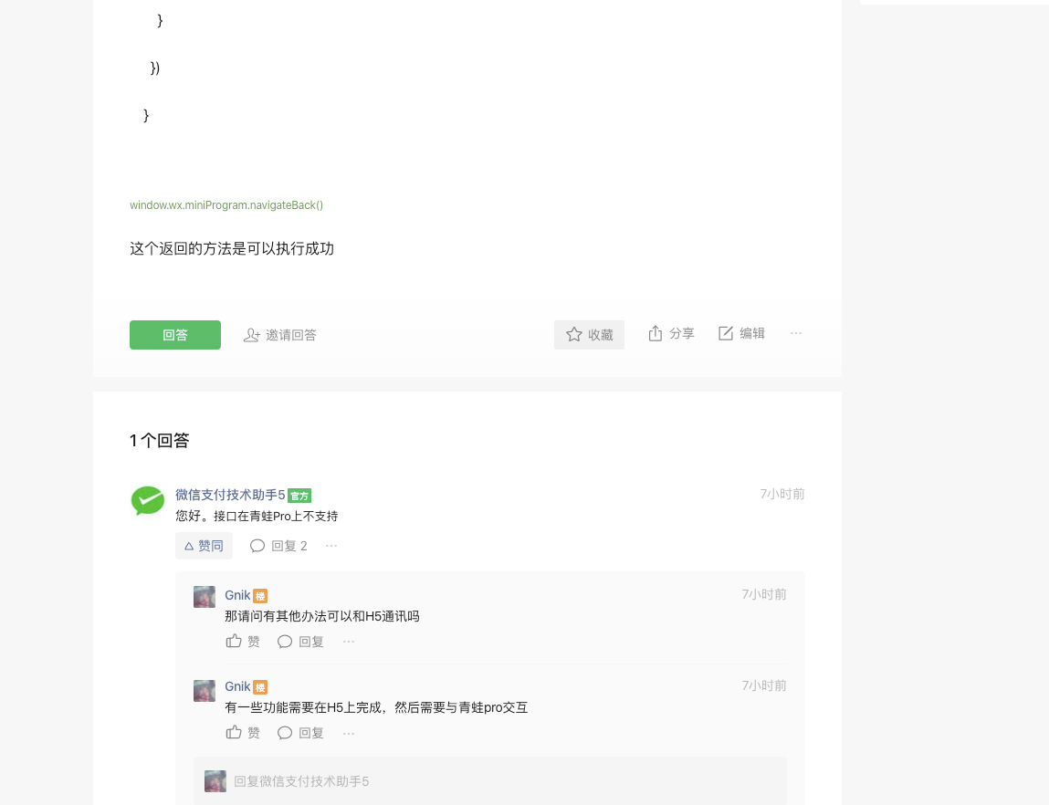The width and height of the screenshot is (1049, 805).
Task: Click the 微信支付 green avatar
Action: 148,501
